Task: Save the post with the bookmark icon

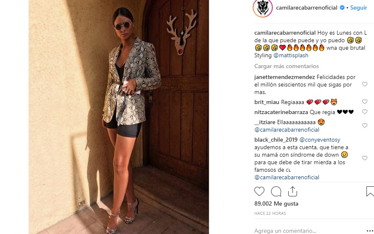Action: tap(370, 191)
